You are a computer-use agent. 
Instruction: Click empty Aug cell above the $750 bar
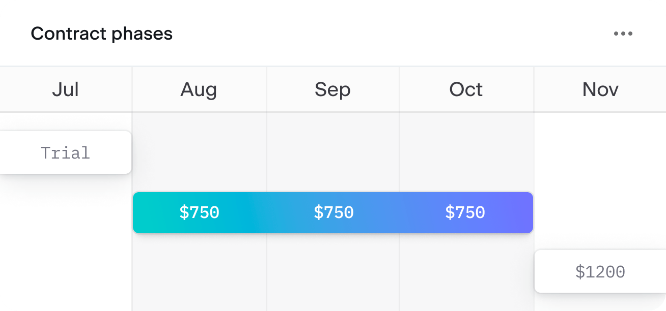[x=199, y=151]
